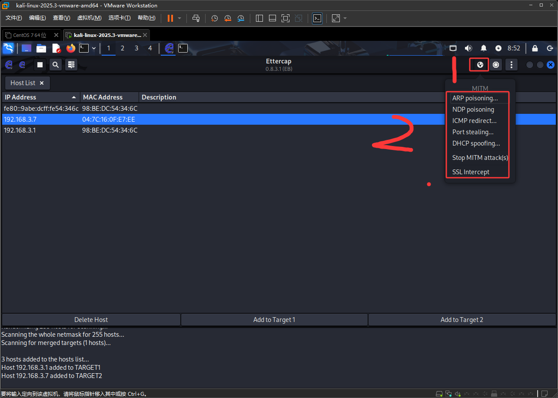Screen dimensions: 558x398
Task: Open the text editor icon in Kali panel
Action: click(x=56, y=48)
